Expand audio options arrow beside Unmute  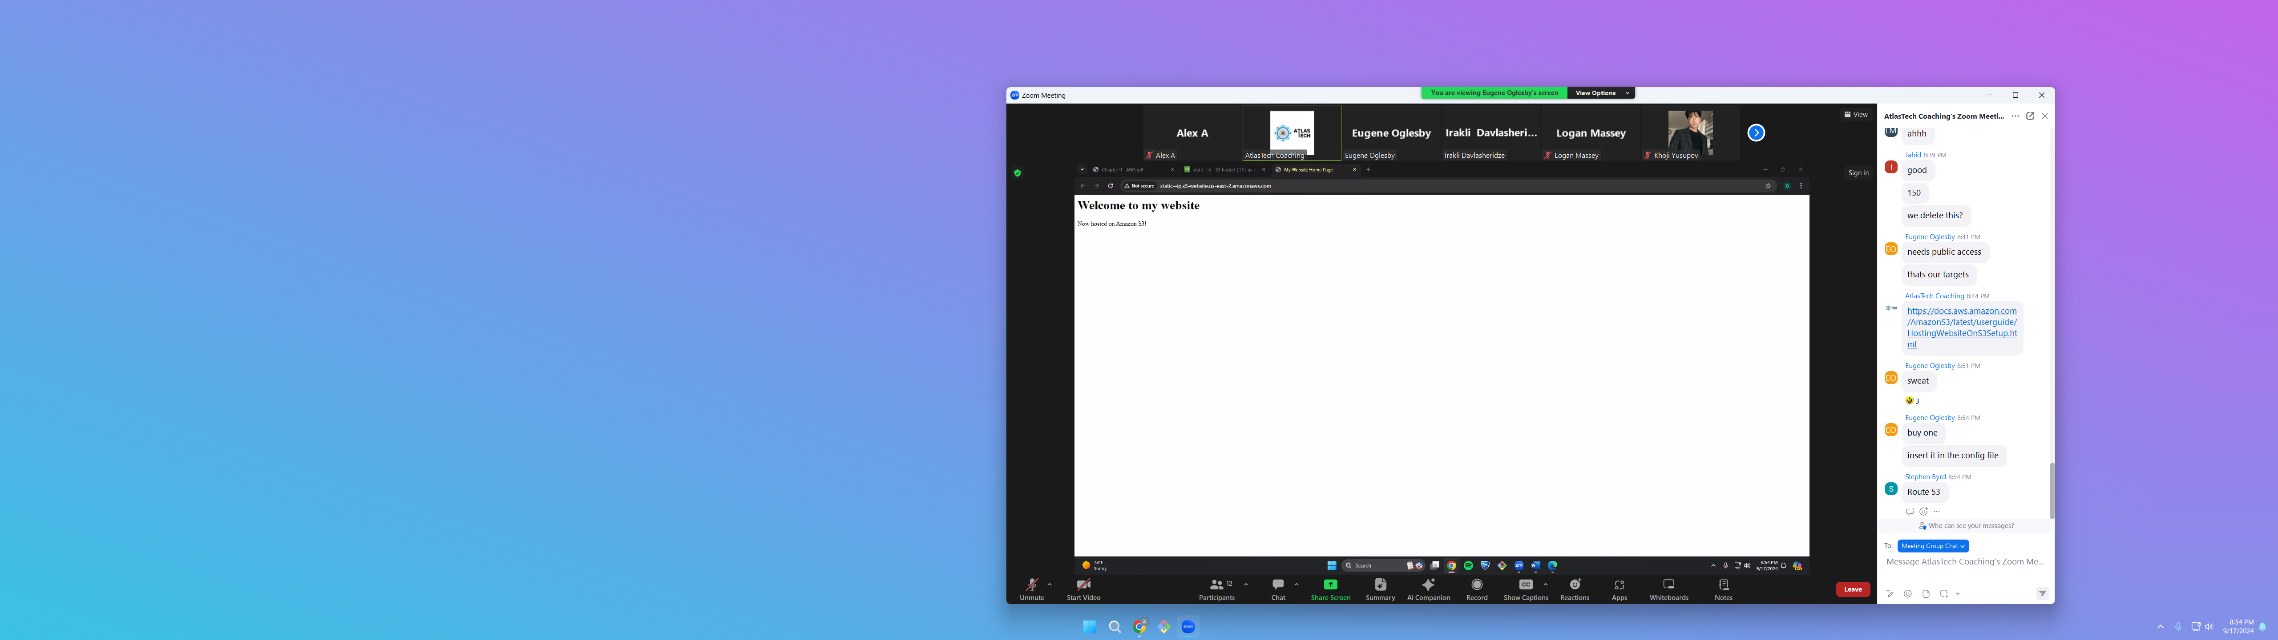(x=1050, y=584)
